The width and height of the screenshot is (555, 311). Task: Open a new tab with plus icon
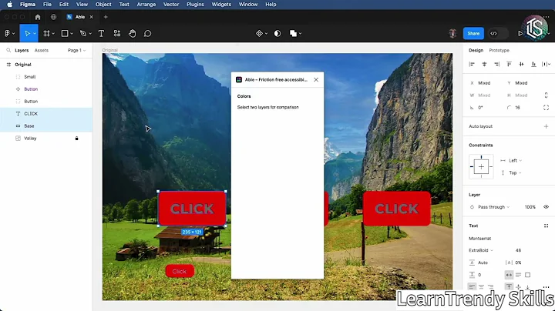coord(106,17)
